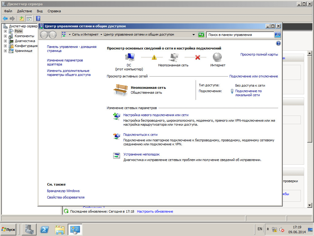Open PowerShell from the taskbar
The height and width of the screenshot is (236, 314).
point(44,229)
